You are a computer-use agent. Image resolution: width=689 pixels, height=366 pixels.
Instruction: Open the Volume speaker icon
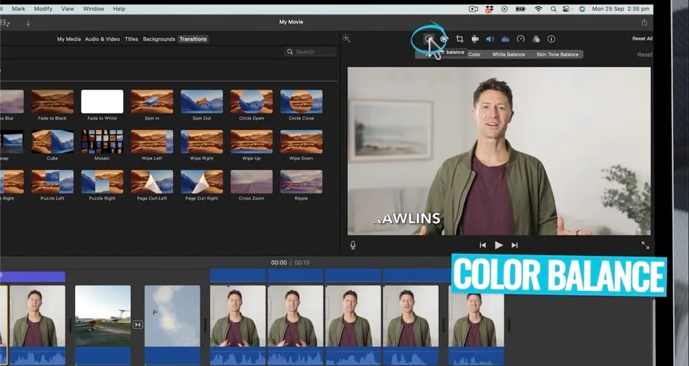[x=490, y=39]
